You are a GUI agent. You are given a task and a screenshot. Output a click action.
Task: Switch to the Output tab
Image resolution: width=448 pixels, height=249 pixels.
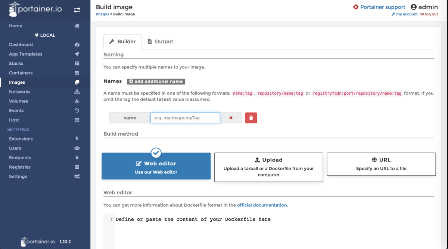pyautogui.click(x=160, y=41)
